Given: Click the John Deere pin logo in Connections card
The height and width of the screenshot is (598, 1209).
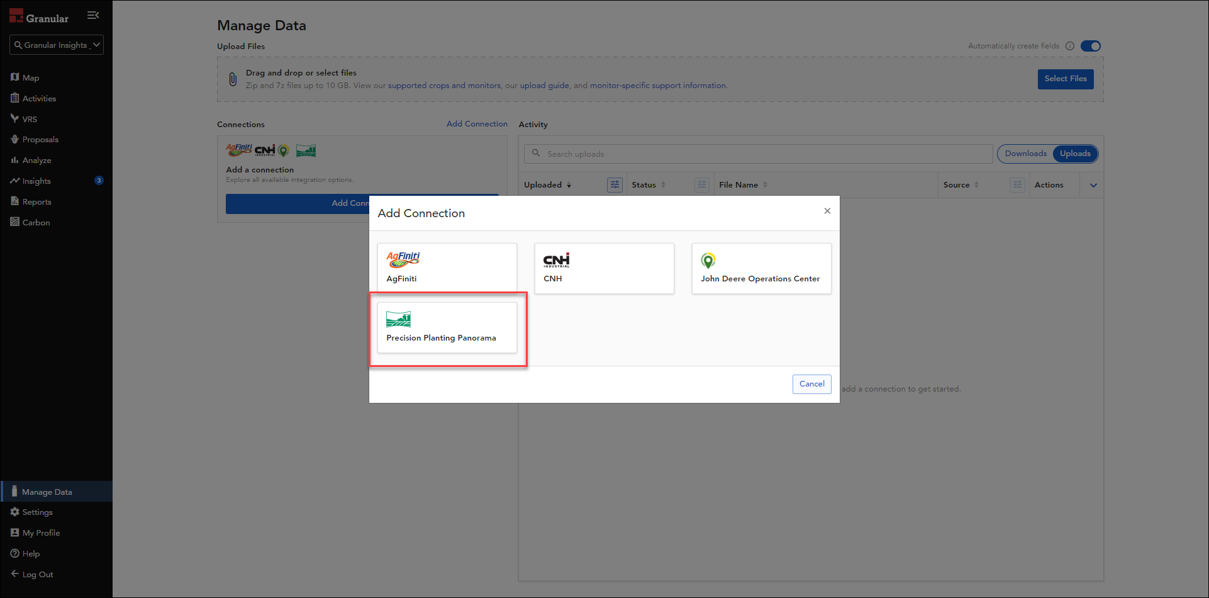Looking at the screenshot, I should [x=284, y=150].
